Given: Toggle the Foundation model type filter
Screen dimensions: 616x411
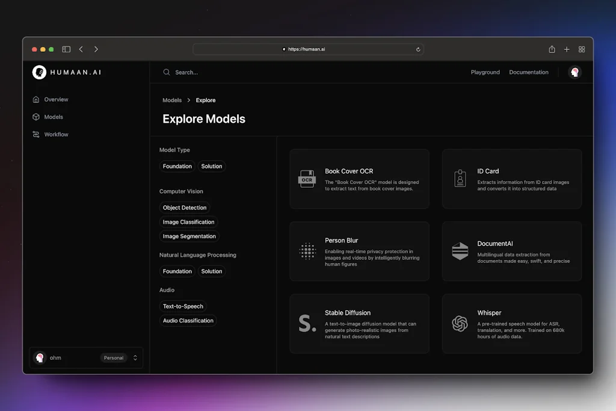Looking at the screenshot, I should click(177, 166).
